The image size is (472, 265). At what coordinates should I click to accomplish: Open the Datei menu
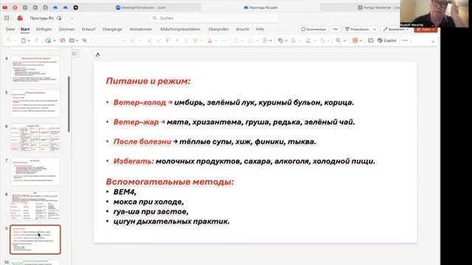[10, 29]
